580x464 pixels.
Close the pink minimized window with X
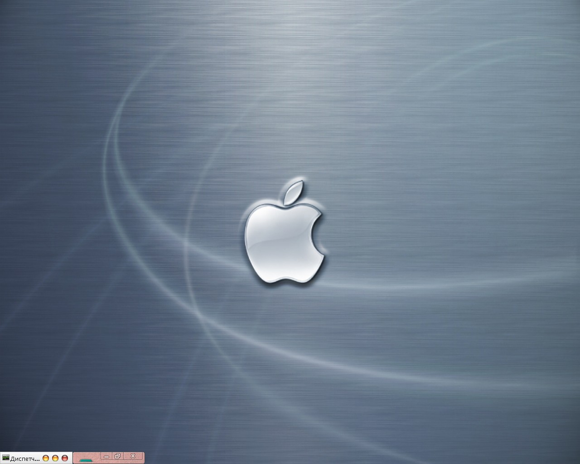(x=133, y=456)
